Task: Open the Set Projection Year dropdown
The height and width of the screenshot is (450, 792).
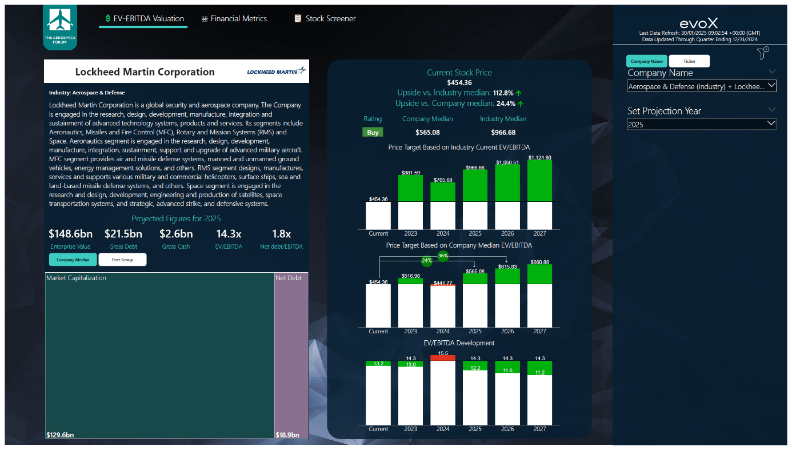Action: (701, 123)
